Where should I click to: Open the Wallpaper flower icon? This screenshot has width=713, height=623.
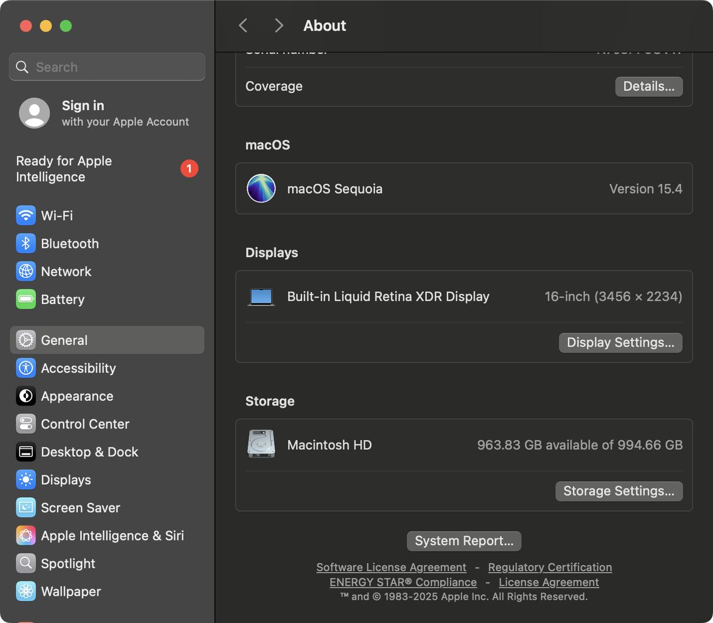26,591
